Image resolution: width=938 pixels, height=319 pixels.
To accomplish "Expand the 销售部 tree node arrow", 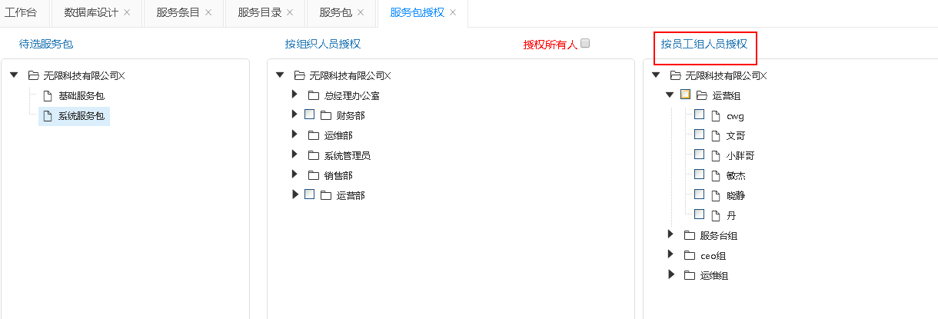I will click(294, 174).
